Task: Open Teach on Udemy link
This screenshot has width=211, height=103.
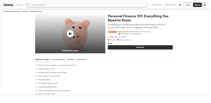Action: point(170,5)
